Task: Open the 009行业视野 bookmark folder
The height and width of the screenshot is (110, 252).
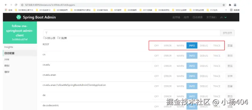Action: 179,10
